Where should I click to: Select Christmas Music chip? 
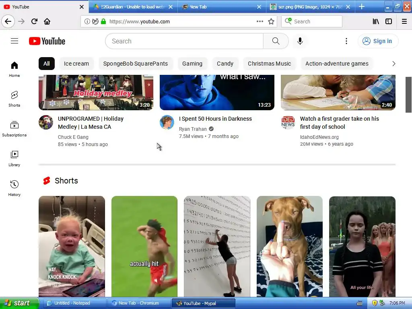pyautogui.click(x=269, y=64)
